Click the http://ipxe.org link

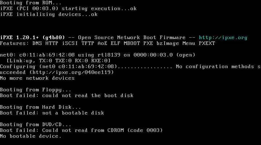coord(223,38)
